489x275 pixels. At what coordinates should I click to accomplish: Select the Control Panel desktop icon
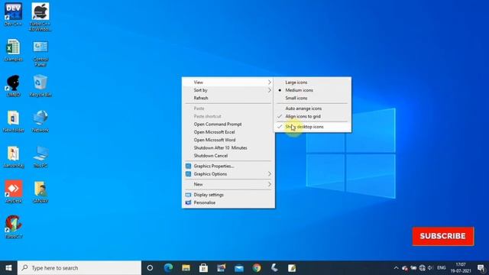tap(40, 53)
